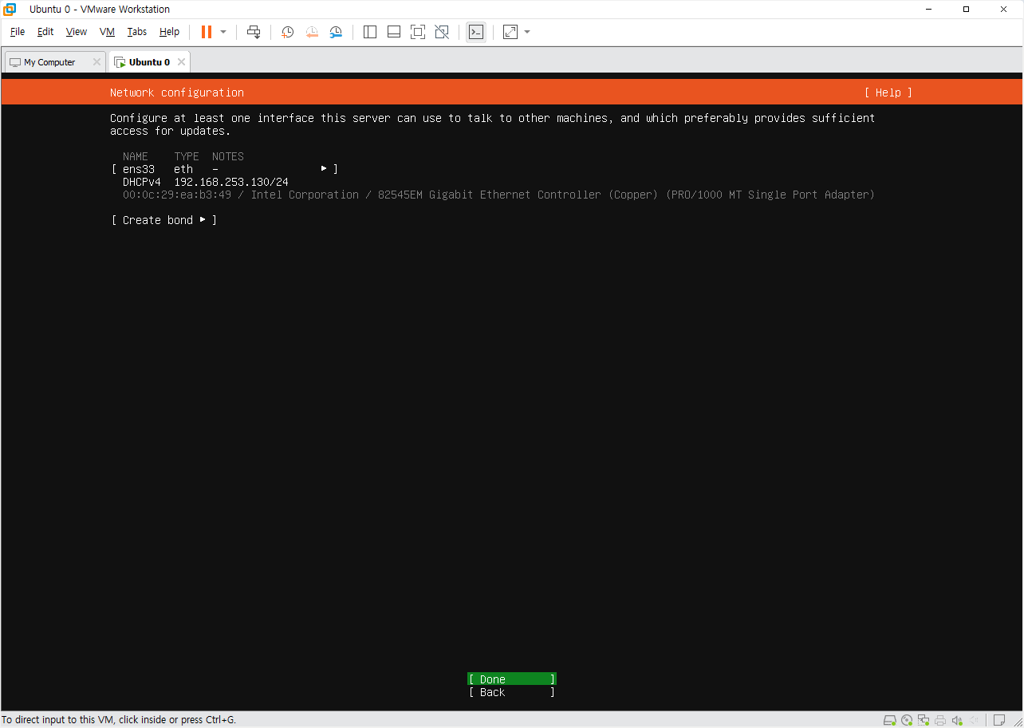1024x728 pixels.
Task: Click the CD/DVD drive status icon
Action: point(907,720)
